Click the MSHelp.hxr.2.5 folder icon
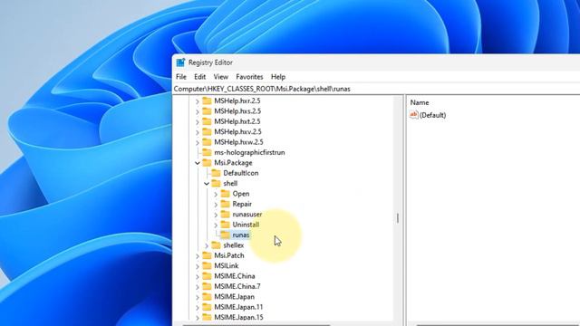Screen dimensions: 580x326 tap(207, 101)
